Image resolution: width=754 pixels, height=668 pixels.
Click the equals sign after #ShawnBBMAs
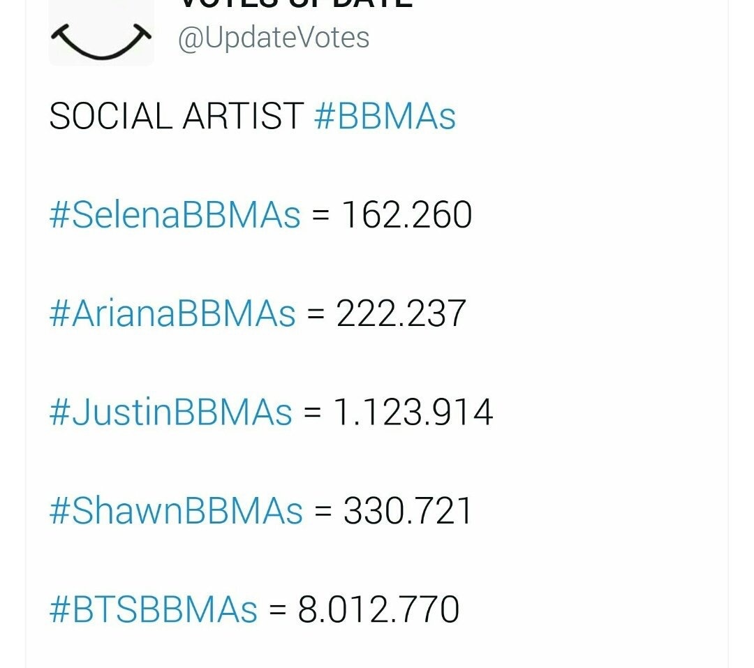point(323,512)
